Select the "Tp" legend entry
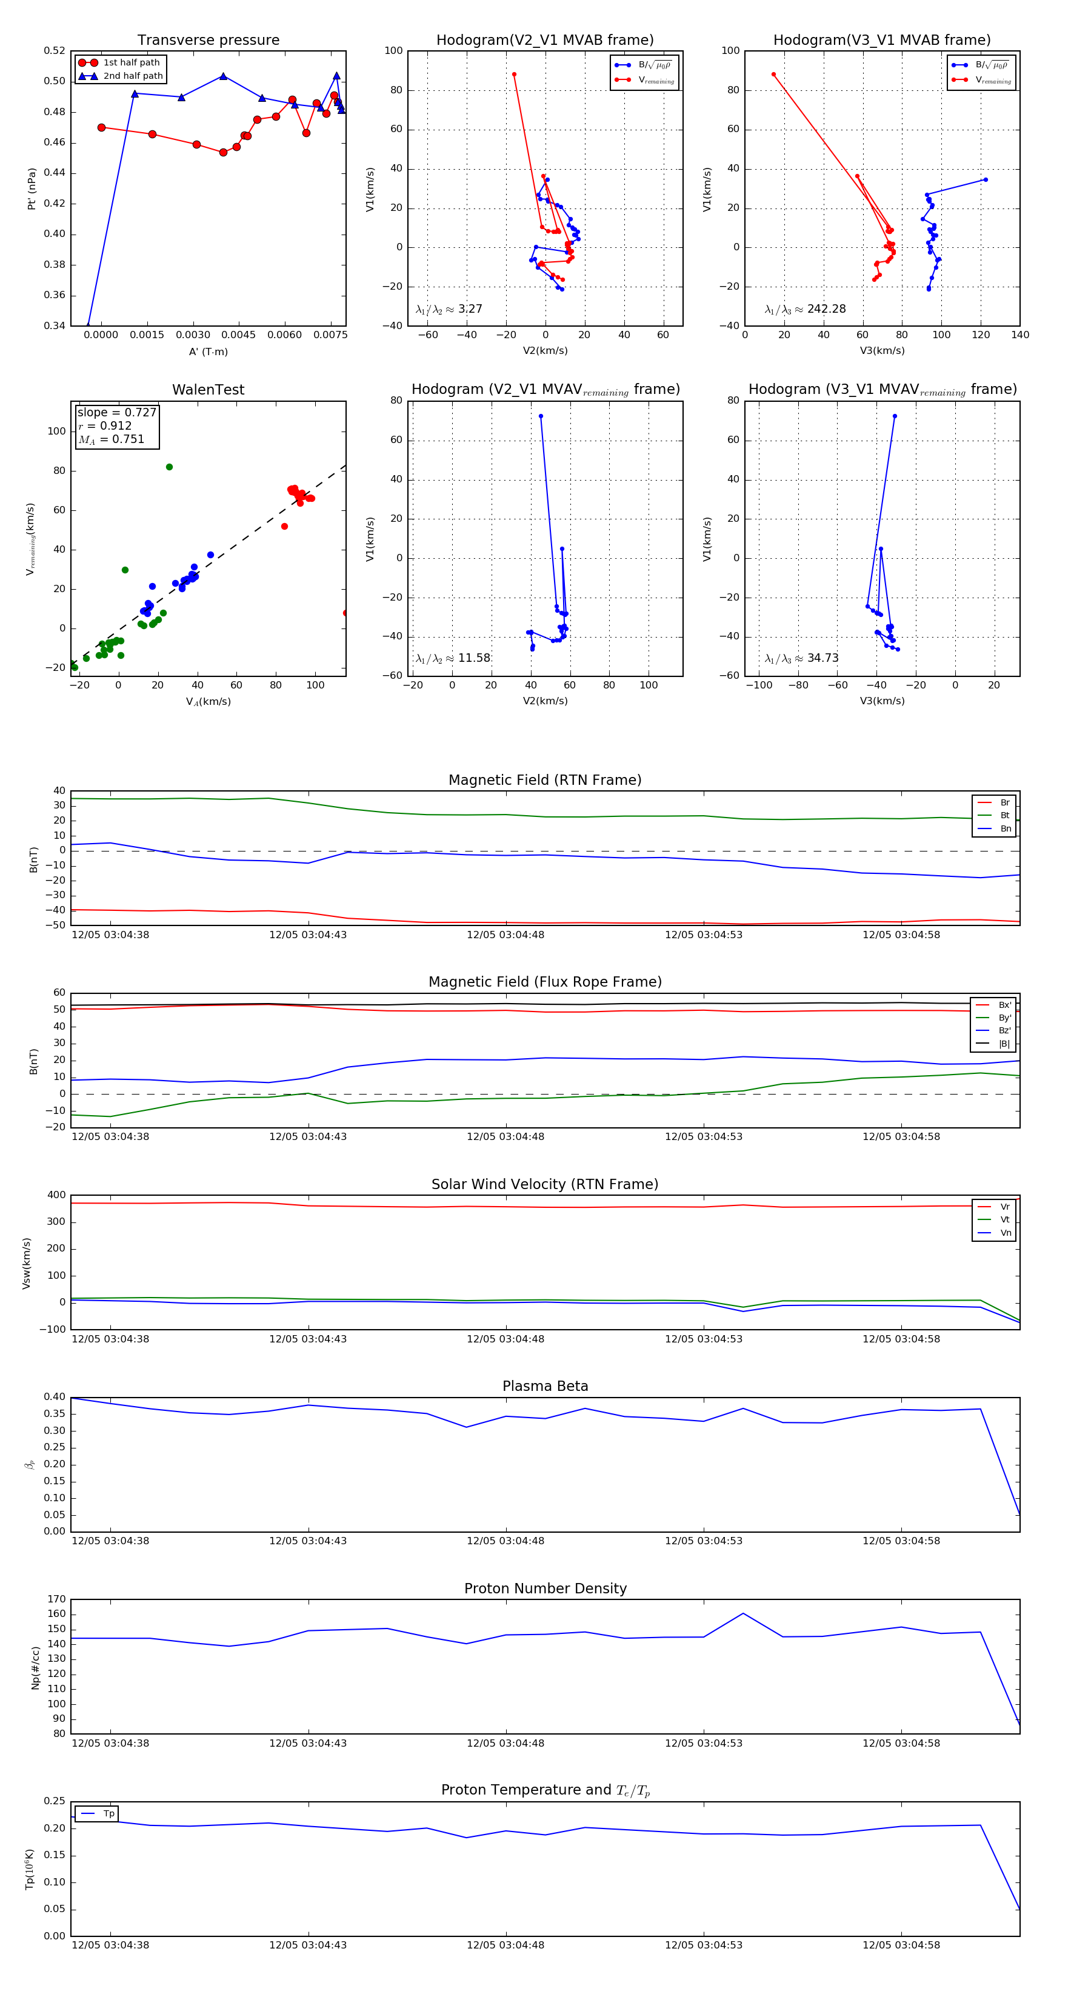 (x=97, y=1814)
